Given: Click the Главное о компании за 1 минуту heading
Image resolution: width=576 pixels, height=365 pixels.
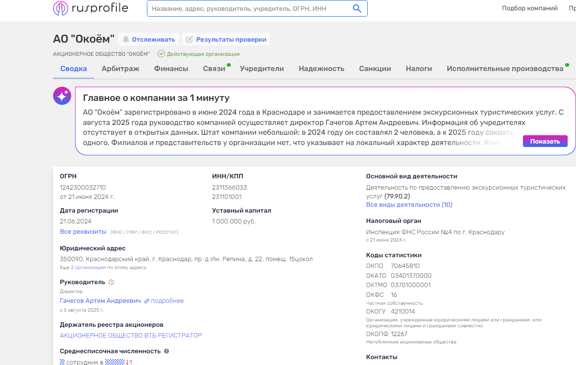Looking at the screenshot, I should (156, 98).
